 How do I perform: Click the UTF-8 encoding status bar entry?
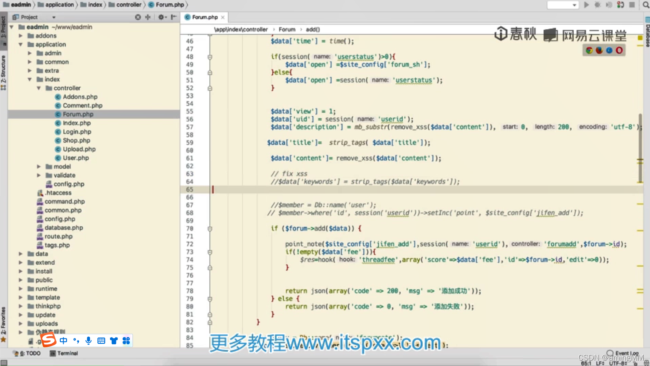point(618,363)
